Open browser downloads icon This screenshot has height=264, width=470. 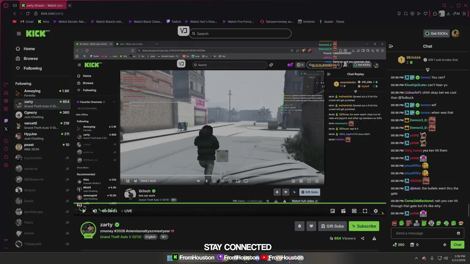pyautogui.click(x=448, y=14)
